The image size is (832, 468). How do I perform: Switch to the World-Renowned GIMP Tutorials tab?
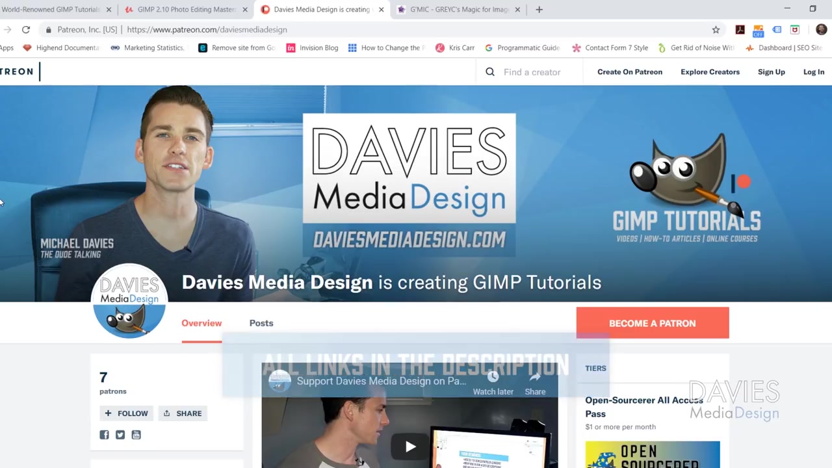(x=51, y=9)
